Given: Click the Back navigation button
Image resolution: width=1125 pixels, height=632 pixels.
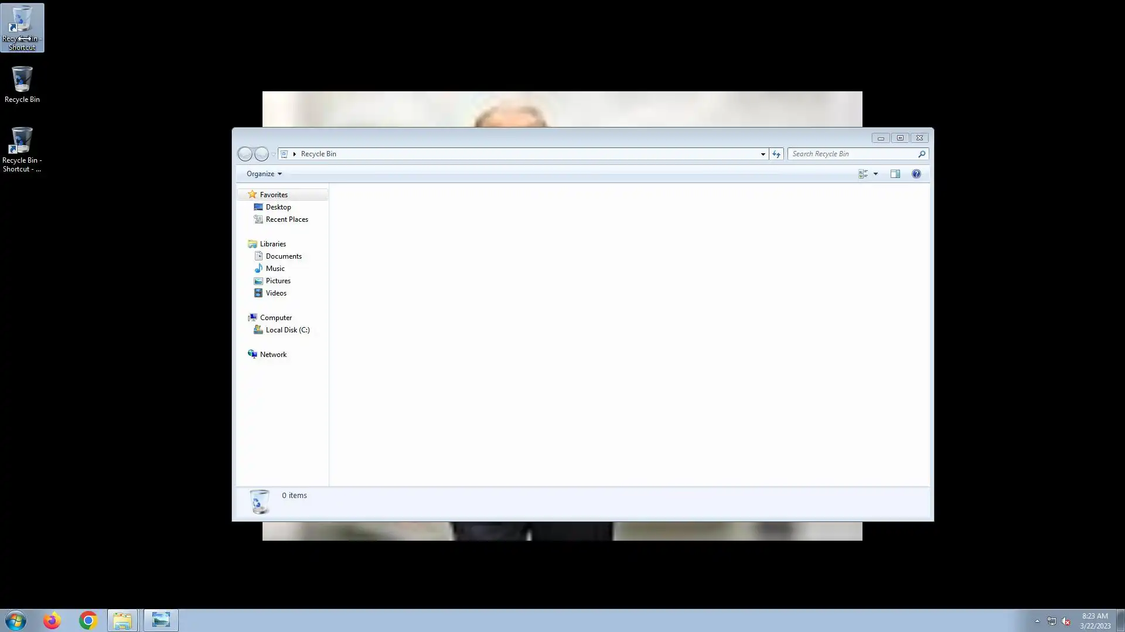Looking at the screenshot, I should point(245,154).
